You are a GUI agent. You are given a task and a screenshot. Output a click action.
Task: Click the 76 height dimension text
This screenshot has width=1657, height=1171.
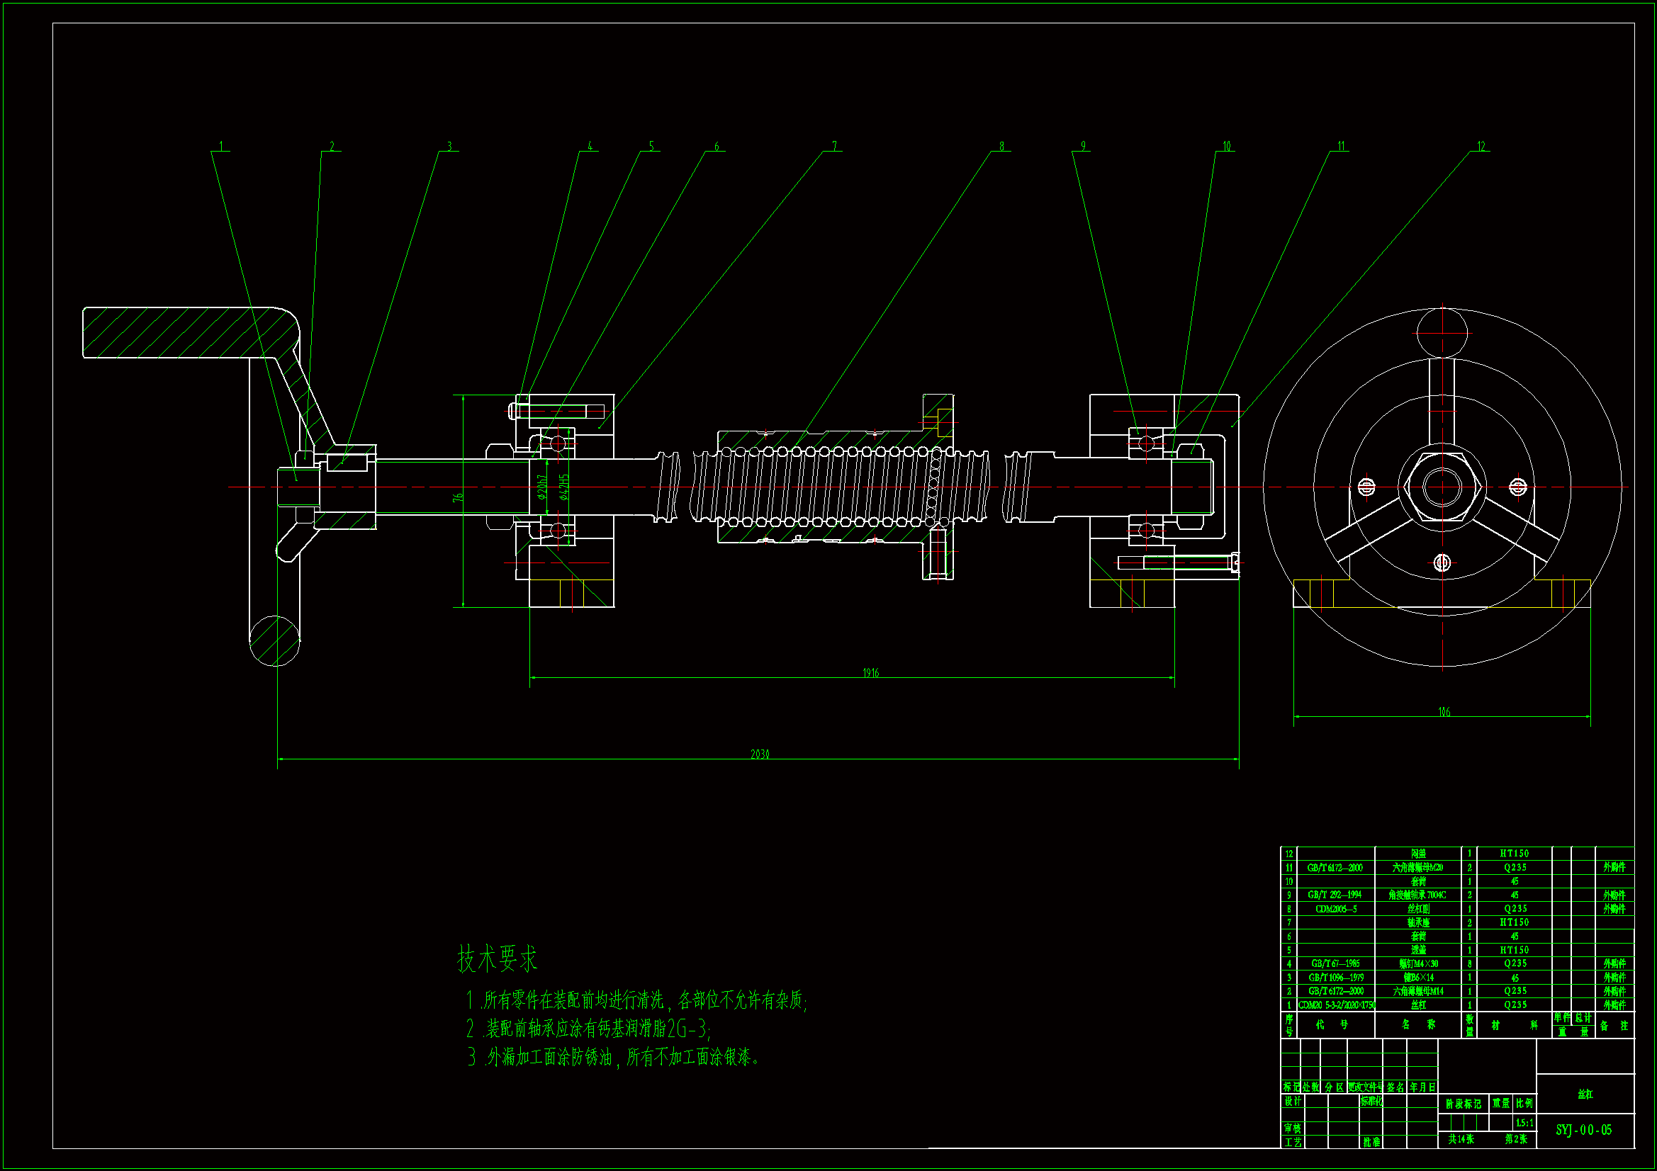coord(458,498)
